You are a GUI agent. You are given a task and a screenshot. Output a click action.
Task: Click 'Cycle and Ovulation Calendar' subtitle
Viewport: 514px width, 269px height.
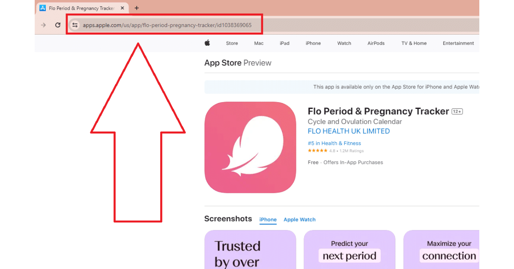[x=355, y=122]
